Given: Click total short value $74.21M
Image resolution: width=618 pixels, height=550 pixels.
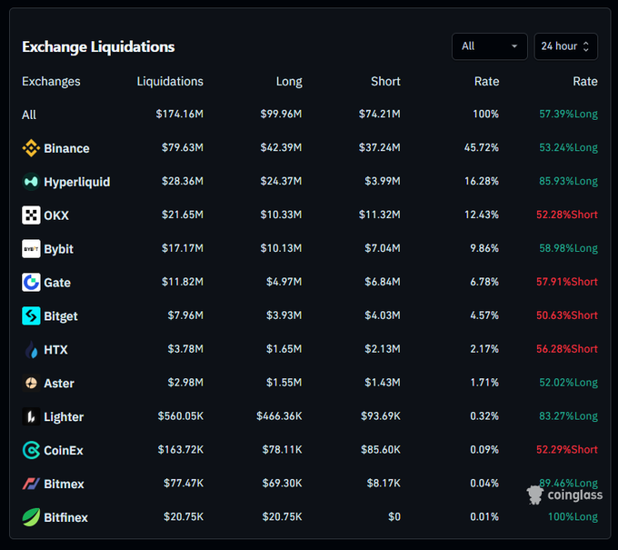Looking at the screenshot, I should tap(380, 114).
